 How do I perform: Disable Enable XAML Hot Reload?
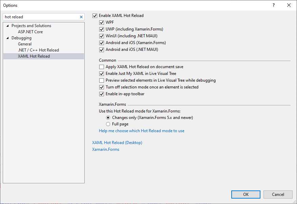(x=95, y=15)
